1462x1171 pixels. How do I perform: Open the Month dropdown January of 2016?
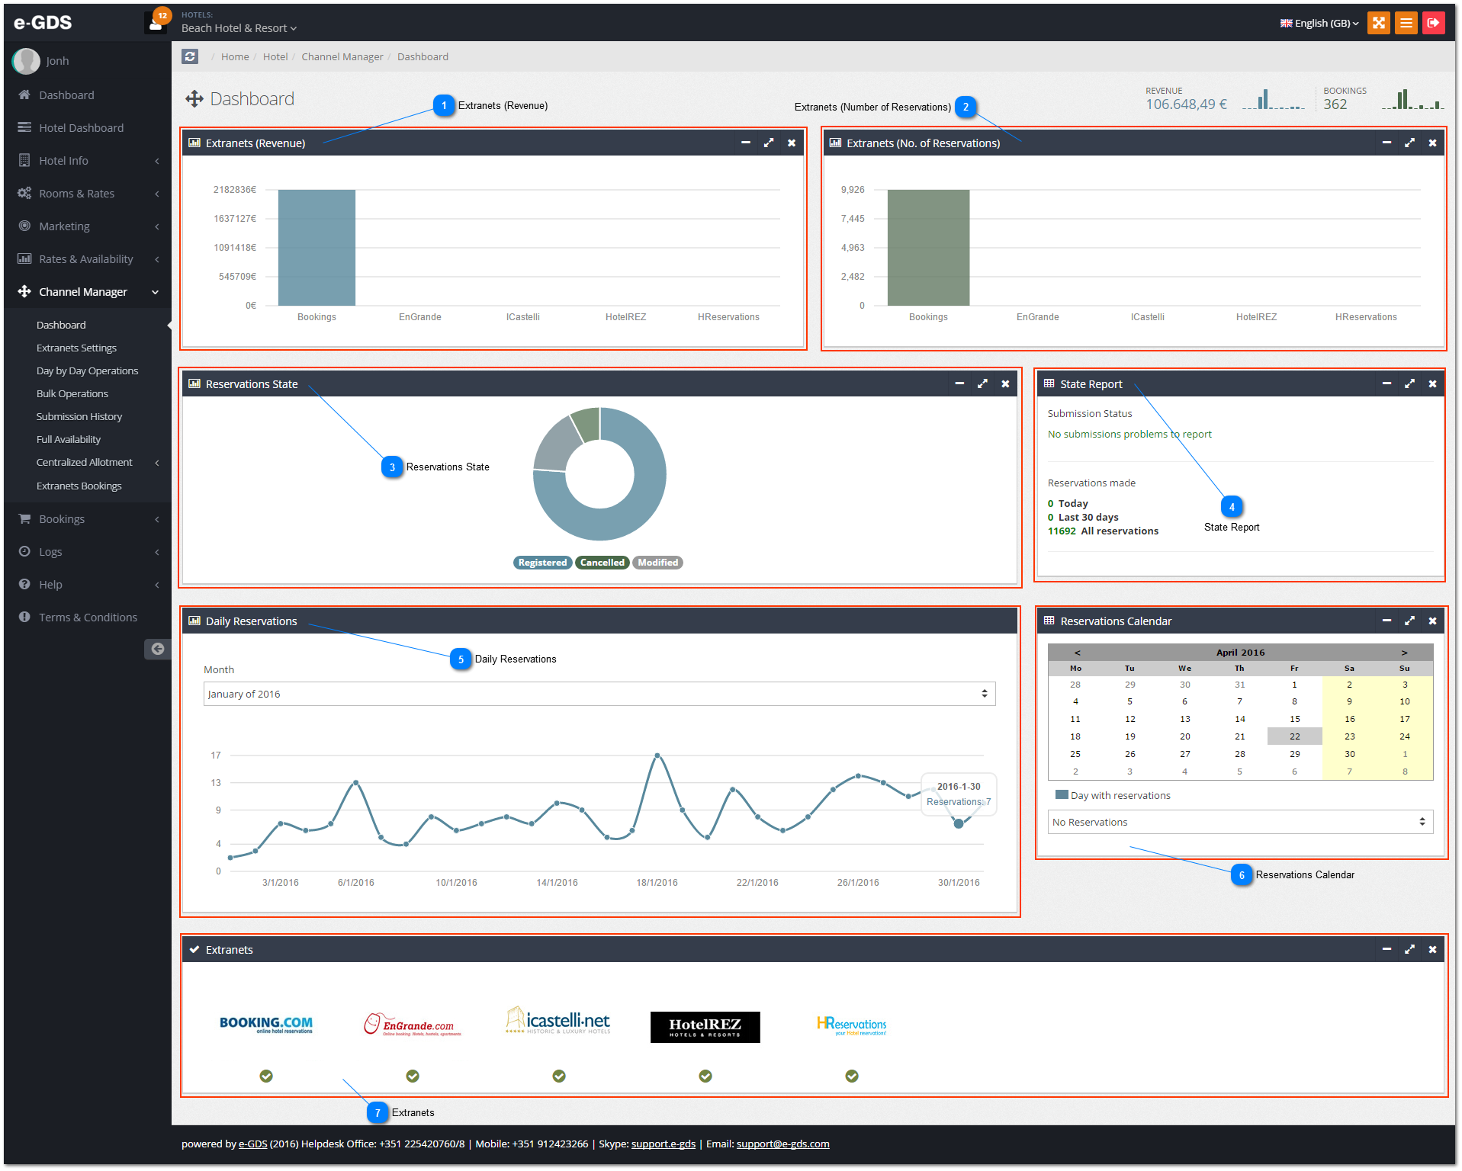click(x=599, y=694)
